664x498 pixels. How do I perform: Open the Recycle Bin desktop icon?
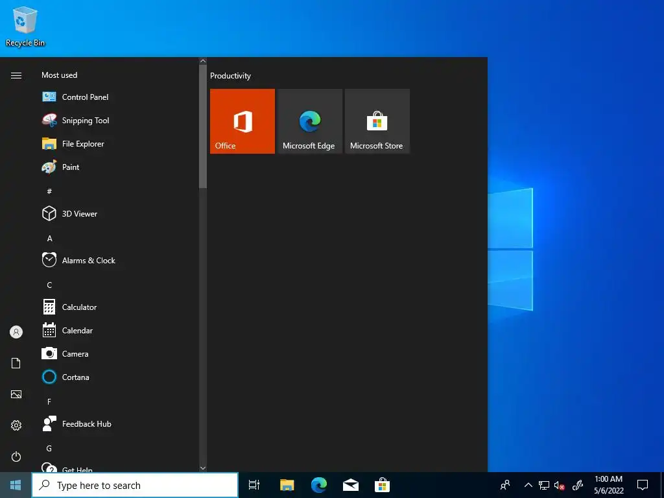click(25, 26)
